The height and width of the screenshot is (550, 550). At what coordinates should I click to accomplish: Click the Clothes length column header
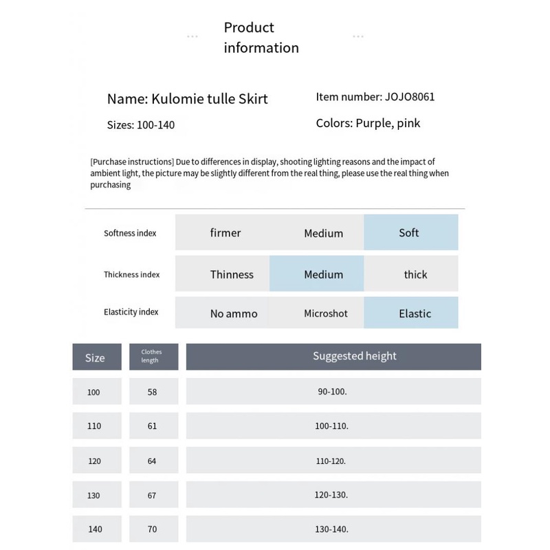pos(153,356)
